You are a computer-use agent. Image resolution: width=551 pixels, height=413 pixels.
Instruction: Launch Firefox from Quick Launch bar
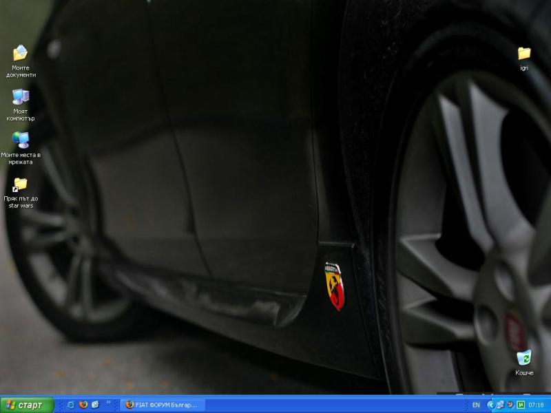[83, 405]
